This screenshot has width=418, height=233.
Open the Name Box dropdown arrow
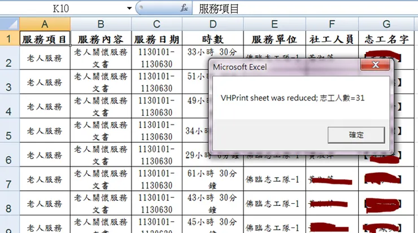coord(129,8)
